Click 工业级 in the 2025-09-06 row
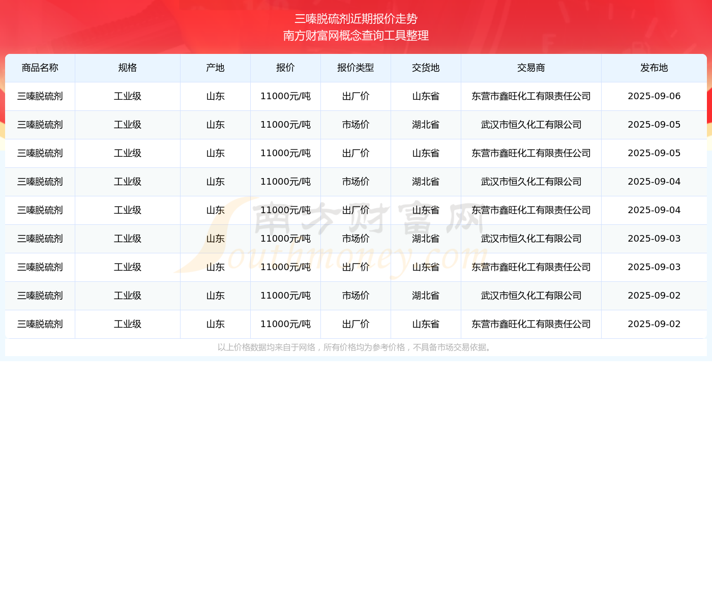Screen dimensions: 712x613 click(x=128, y=97)
